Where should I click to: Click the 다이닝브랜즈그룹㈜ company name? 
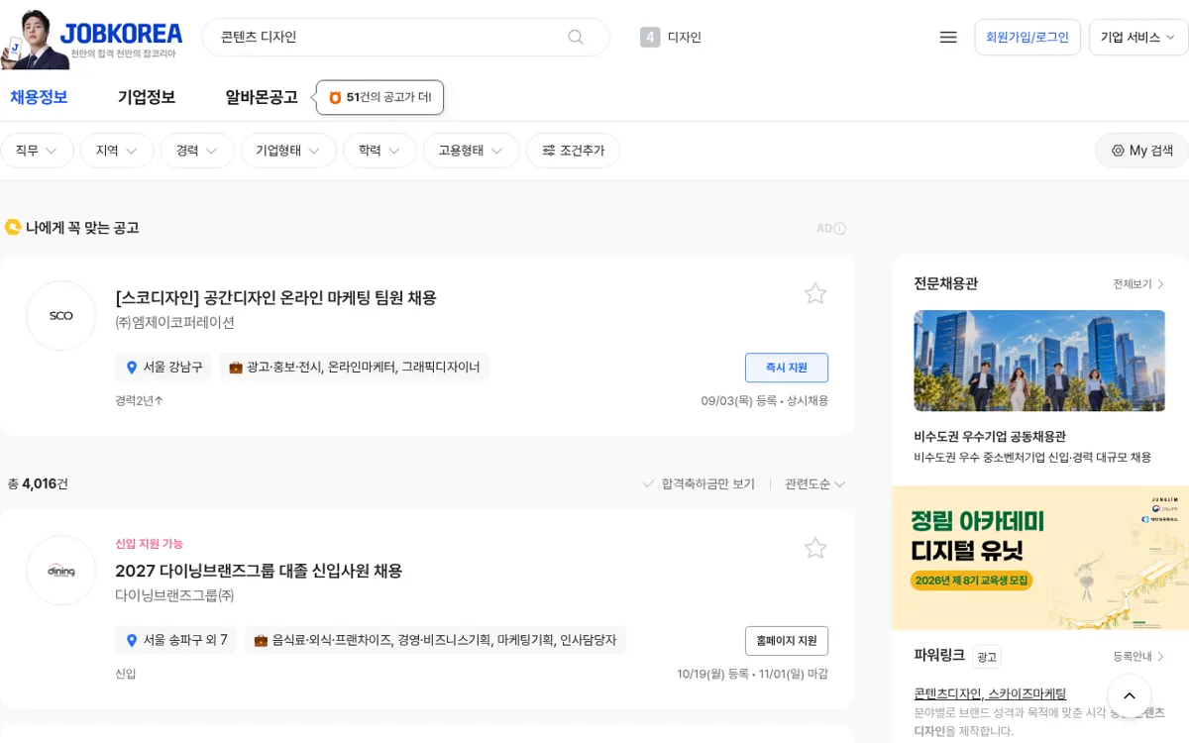(x=174, y=596)
